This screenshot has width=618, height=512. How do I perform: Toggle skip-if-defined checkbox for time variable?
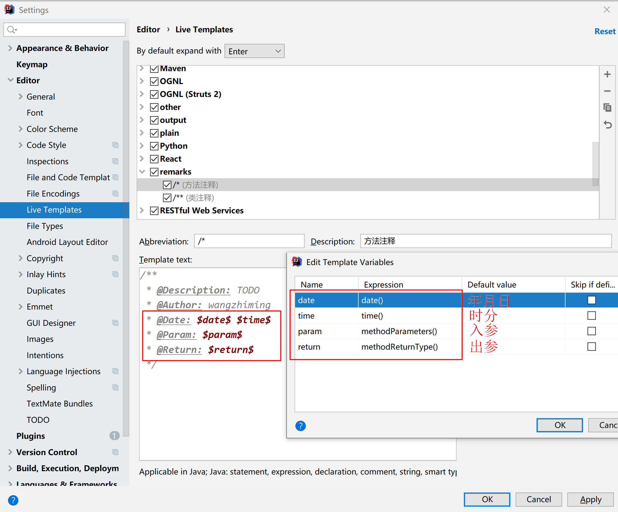[591, 316]
